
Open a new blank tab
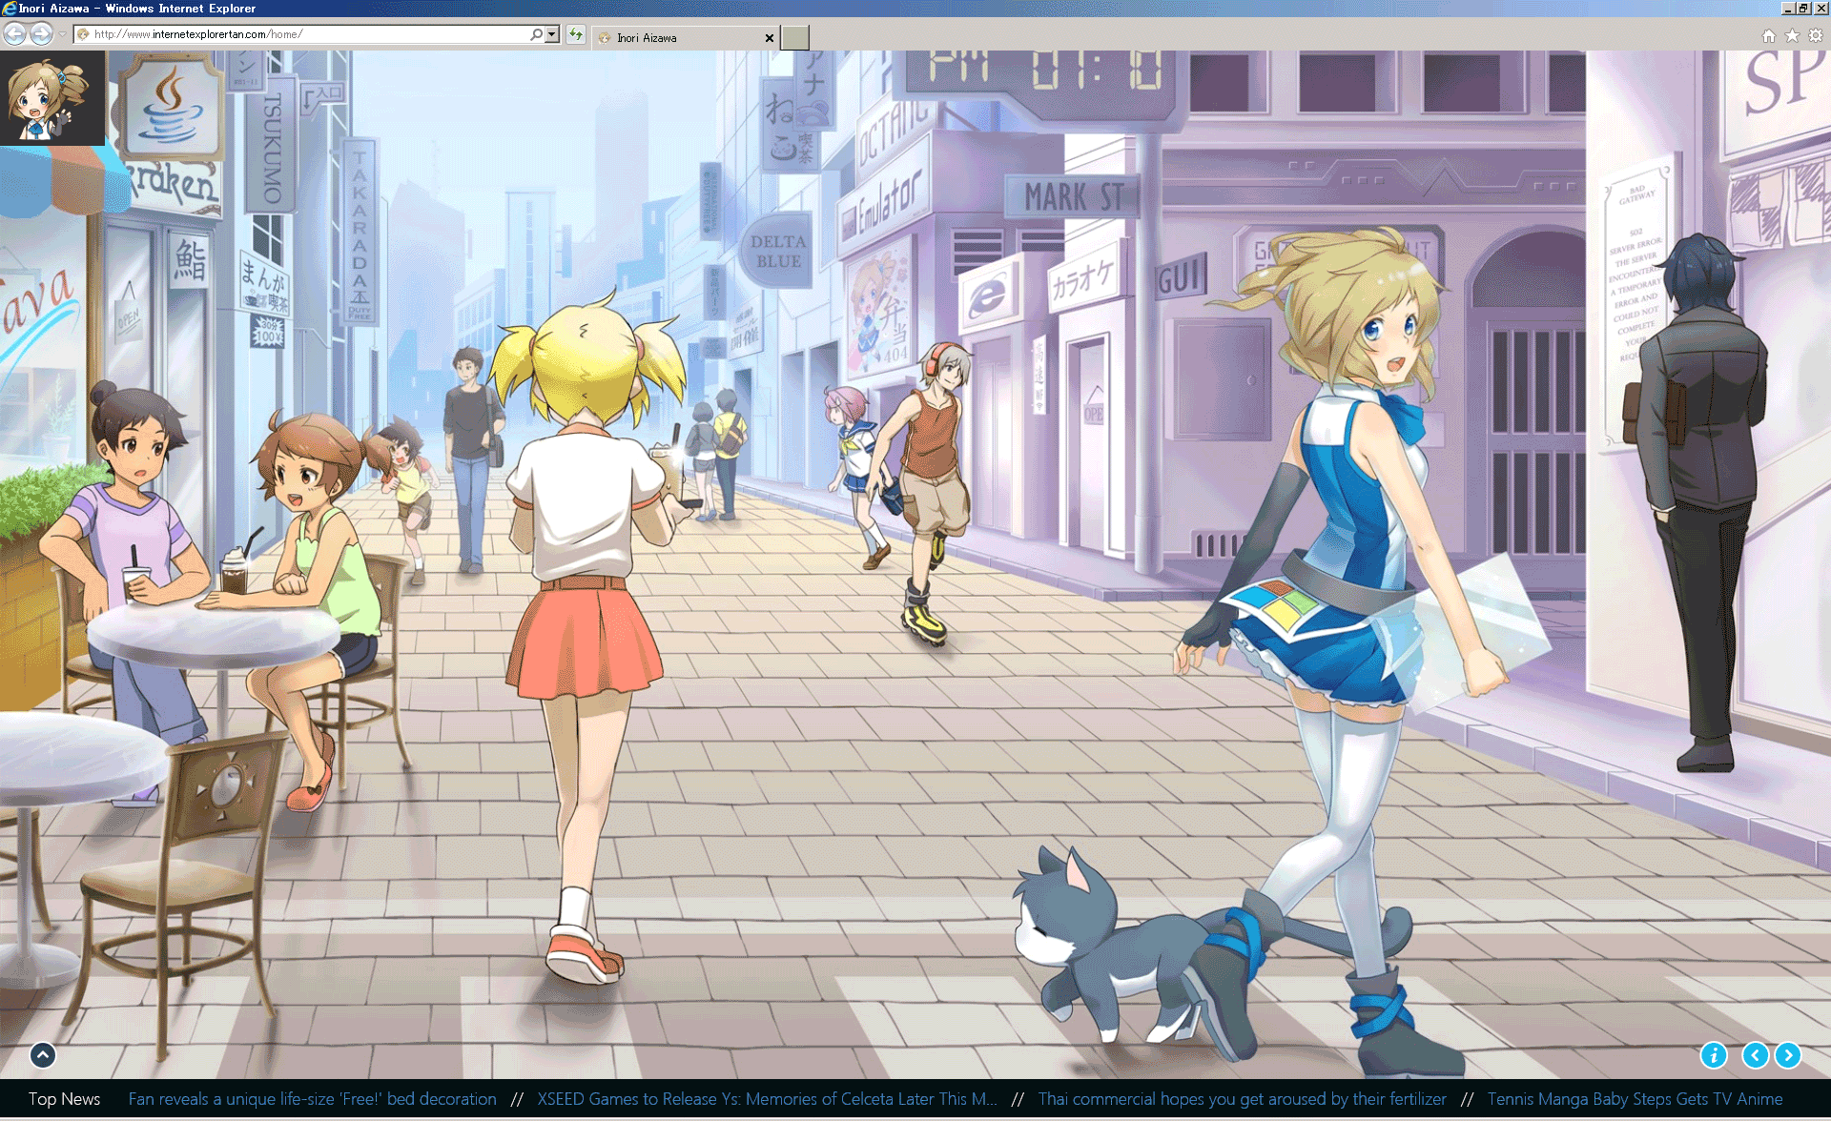tap(794, 38)
